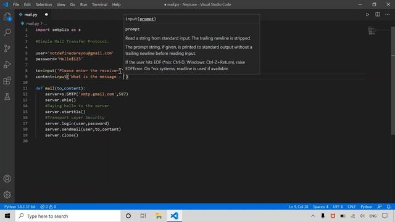The image size is (395, 222).
Task: Change encoding via UTF-8 status item
Action: (x=338, y=207)
